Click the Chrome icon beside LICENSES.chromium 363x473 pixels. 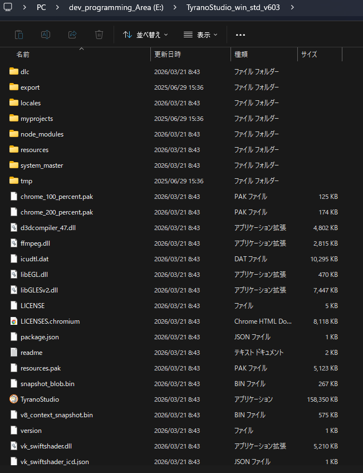14,321
